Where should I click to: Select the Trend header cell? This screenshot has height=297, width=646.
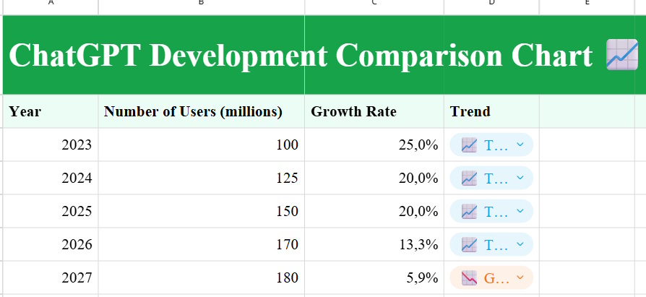[491, 111]
